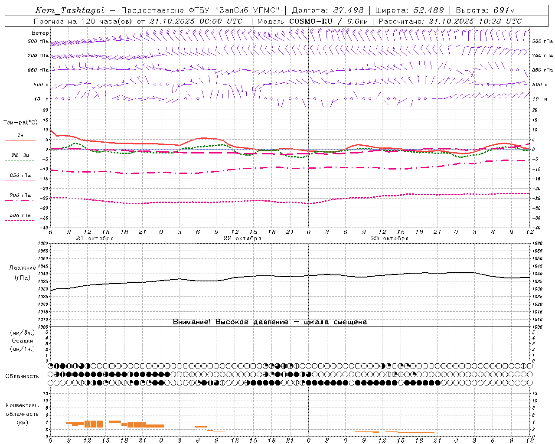Image resolution: width=555 pixels, height=444 pixels.
Task: Select the date label 23 октября
Action: coord(390,238)
